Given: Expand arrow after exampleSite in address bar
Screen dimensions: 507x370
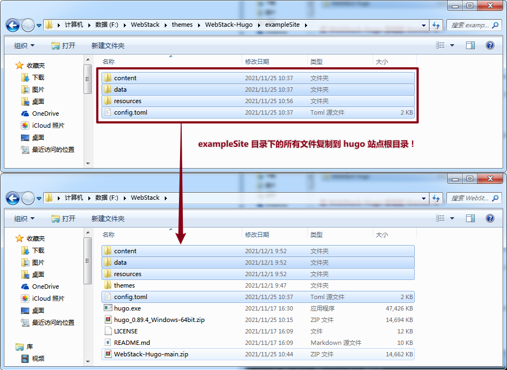Looking at the screenshot, I should tap(306, 25).
